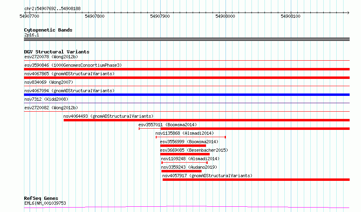Click the 54907900 ruler position
The height and width of the screenshot is (212, 361).
(x=160, y=16)
